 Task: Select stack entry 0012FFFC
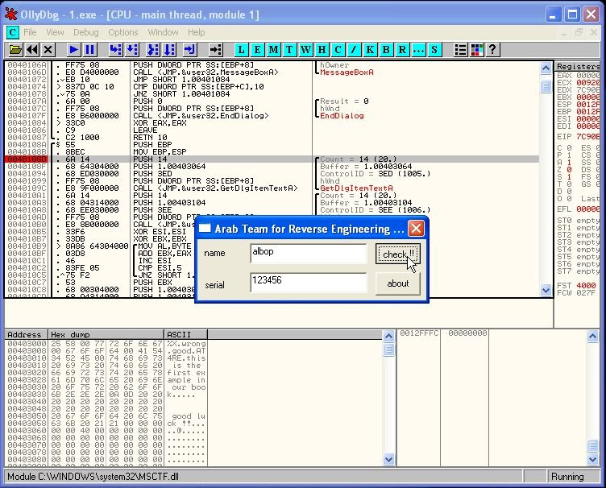click(444, 333)
